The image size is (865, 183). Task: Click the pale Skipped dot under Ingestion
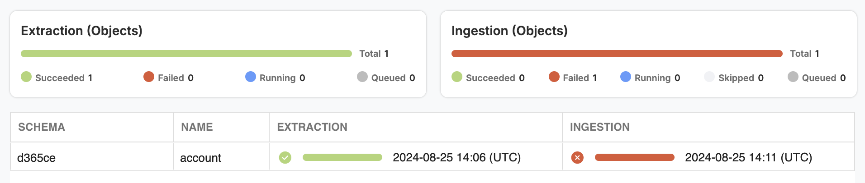coord(709,77)
